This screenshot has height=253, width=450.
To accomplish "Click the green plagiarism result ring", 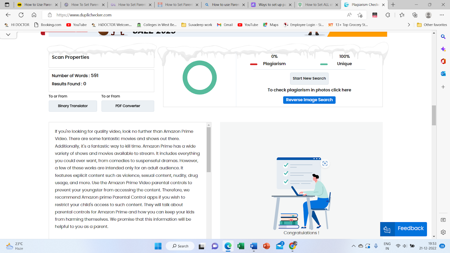I will (x=200, y=78).
